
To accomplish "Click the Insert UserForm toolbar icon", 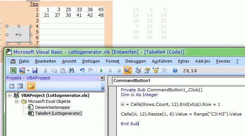I will point(22,71).
